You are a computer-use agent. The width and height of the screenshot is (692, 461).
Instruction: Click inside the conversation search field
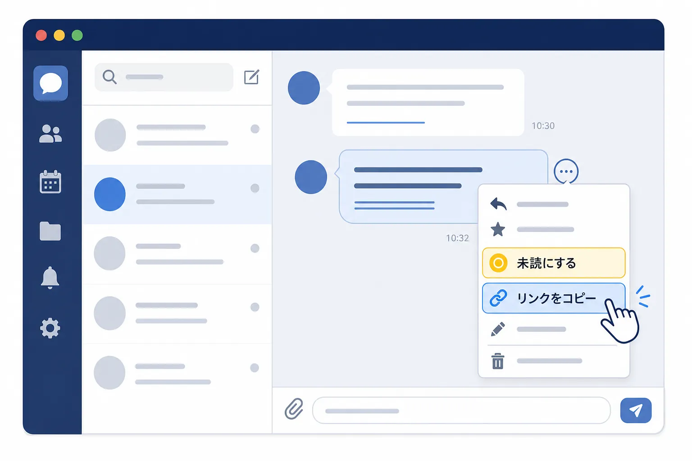click(164, 77)
